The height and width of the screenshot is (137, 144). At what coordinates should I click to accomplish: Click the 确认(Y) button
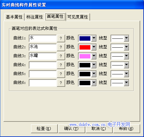[x=72, y=129]
